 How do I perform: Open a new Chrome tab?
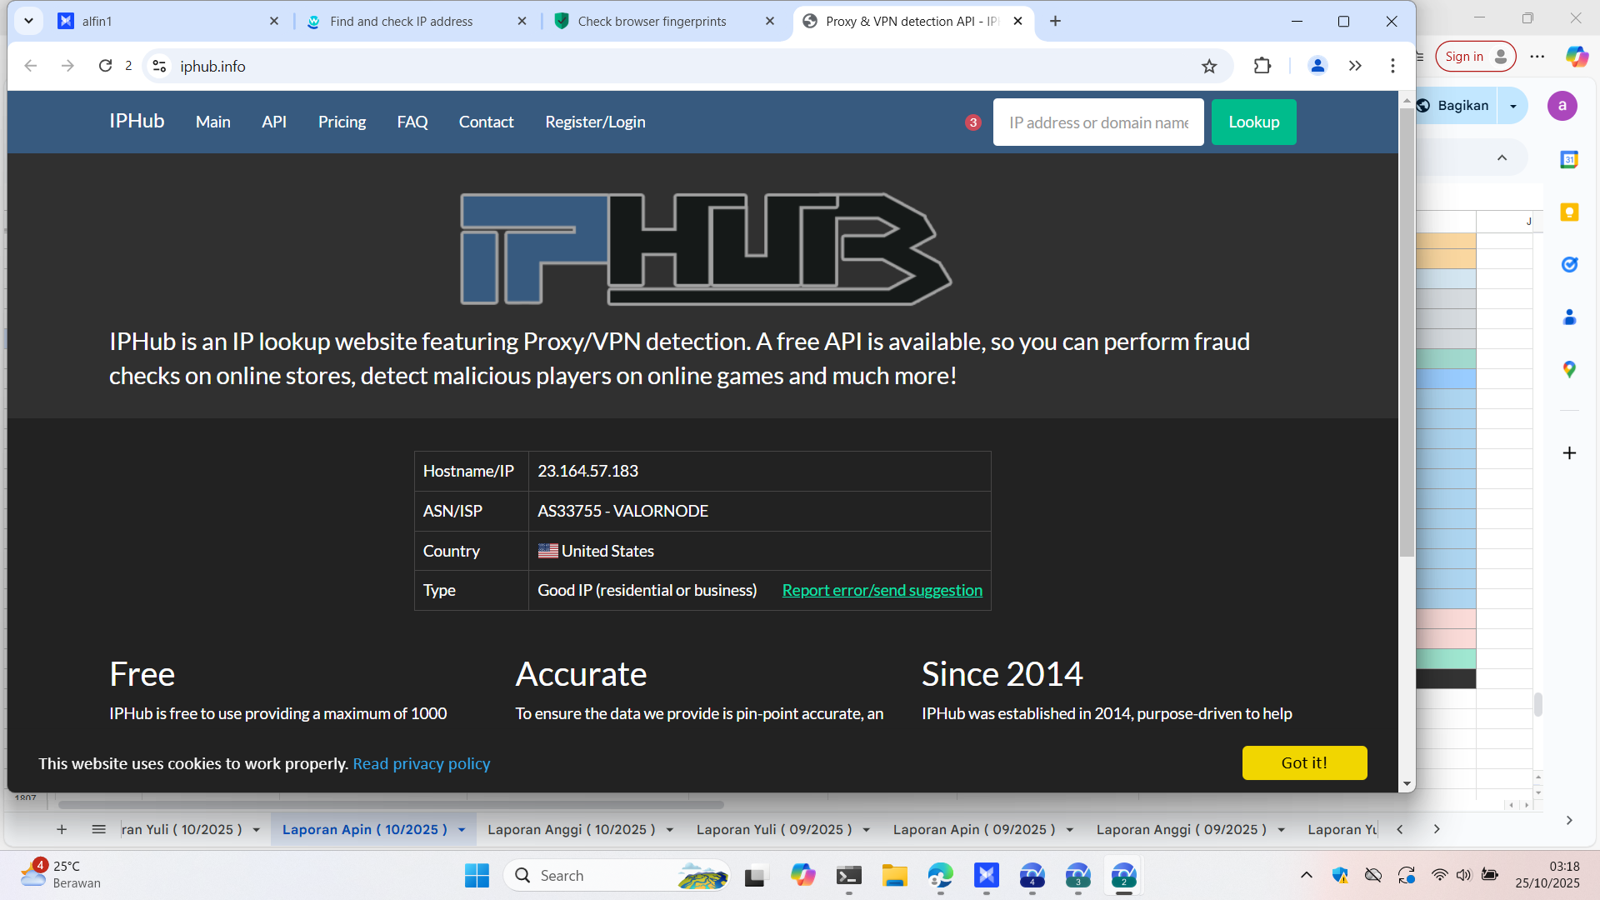(x=1055, y=21)
